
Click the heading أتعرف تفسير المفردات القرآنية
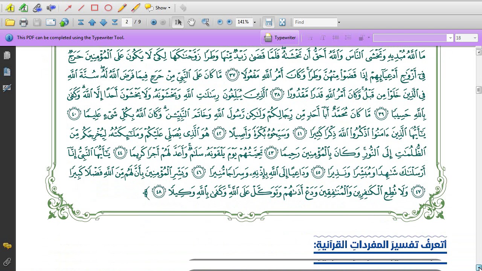click(380, 245)
